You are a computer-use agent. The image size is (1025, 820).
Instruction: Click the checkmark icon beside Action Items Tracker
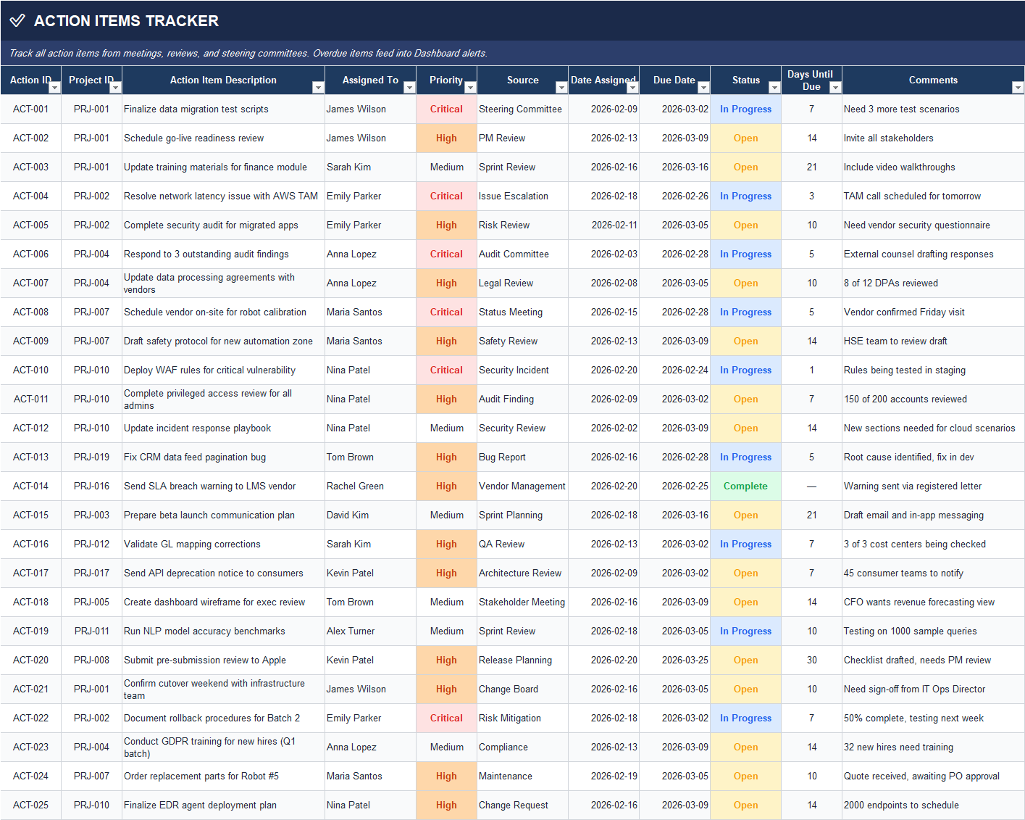click(17, 20)
